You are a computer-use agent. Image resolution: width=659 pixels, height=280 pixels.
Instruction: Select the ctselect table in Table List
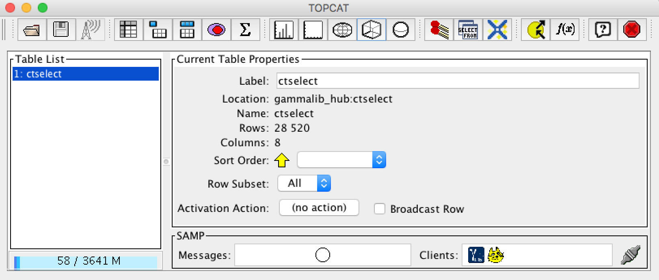coord(85,74)
